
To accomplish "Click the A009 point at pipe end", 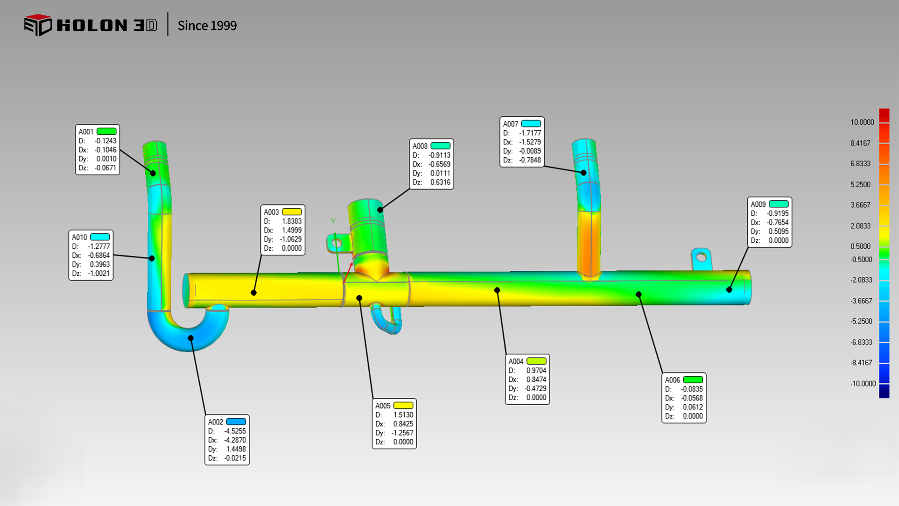I will (729, 289).
